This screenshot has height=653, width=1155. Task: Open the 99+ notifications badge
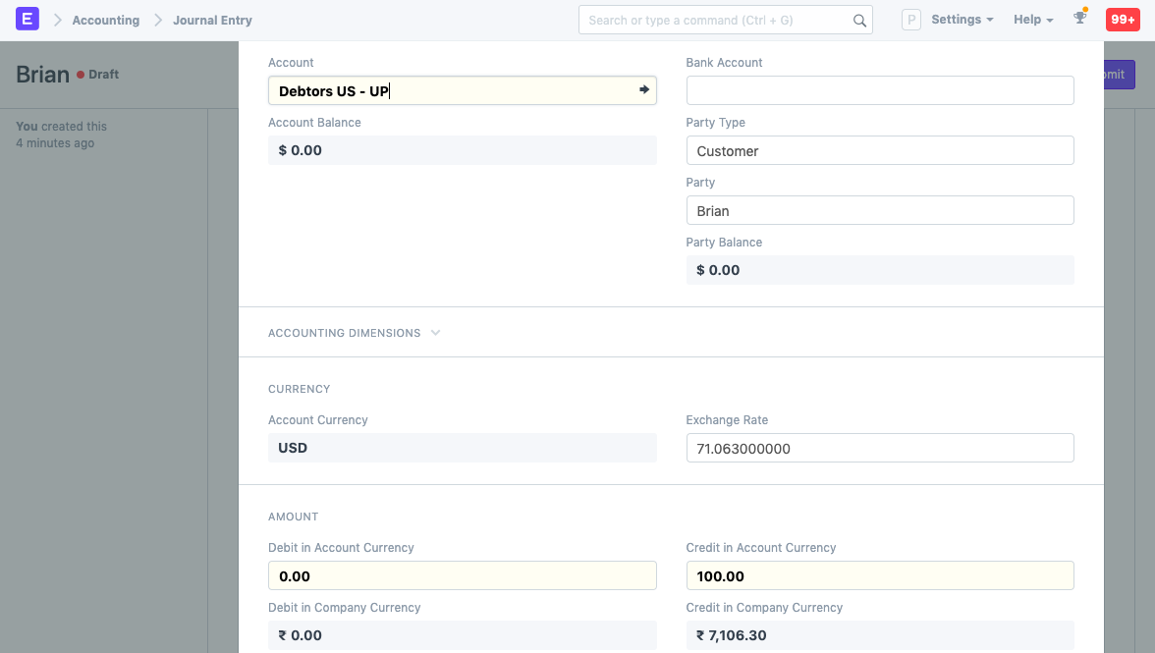pos(1123,20)
